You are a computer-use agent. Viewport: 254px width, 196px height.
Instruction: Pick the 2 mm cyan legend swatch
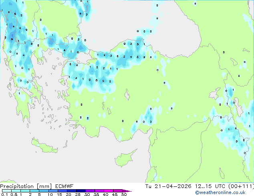point(34,191)
